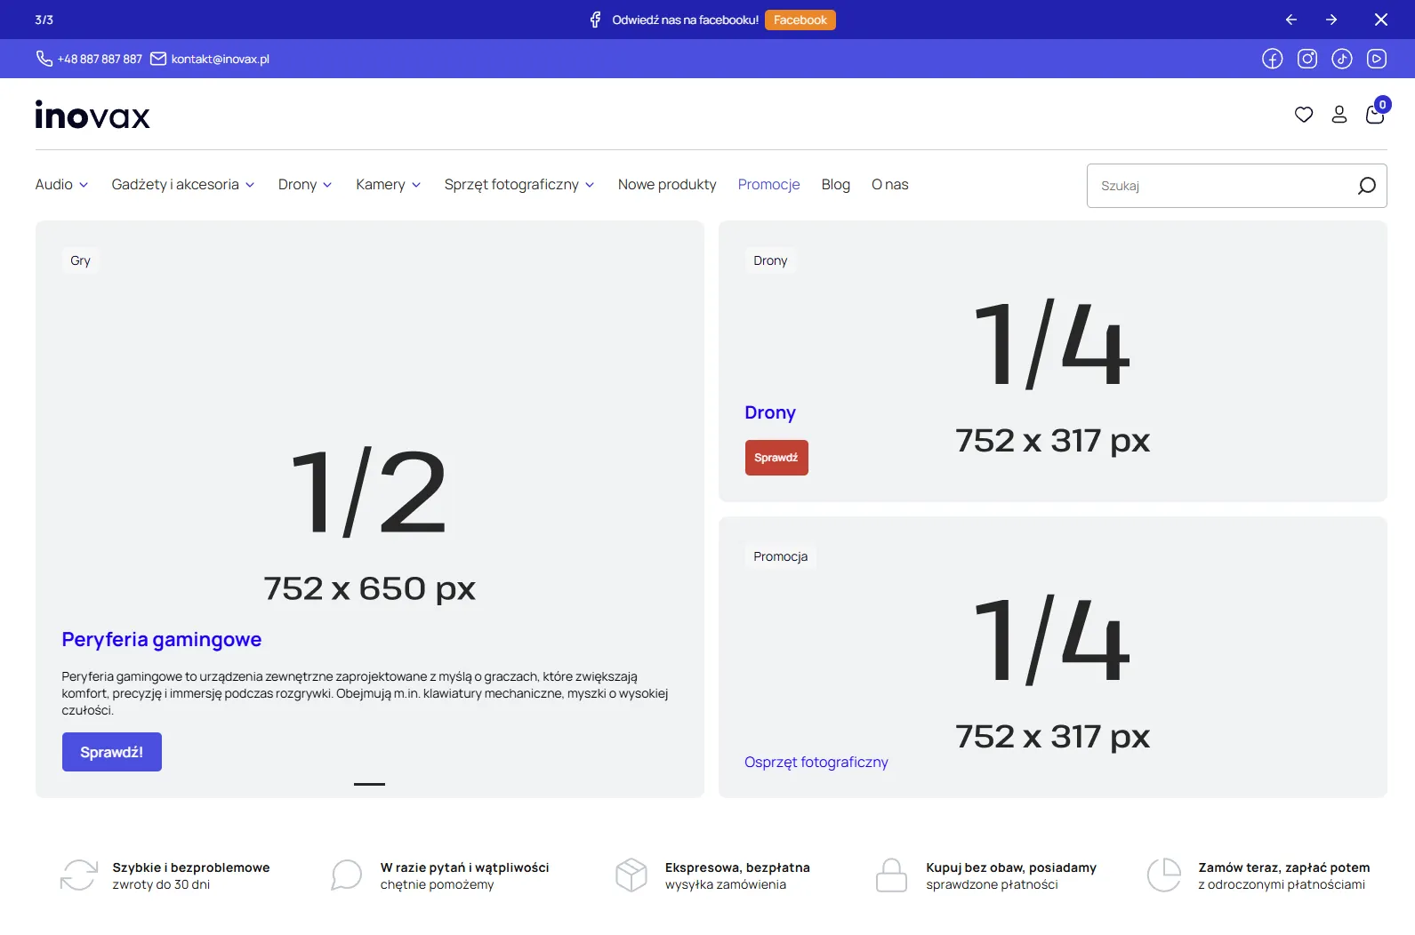Click the orange Facebook button

tap(800, 20)
